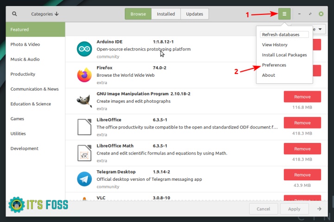Click Remove for LibreOffice Math
This screenshot has height=222, width=334.
302,149
